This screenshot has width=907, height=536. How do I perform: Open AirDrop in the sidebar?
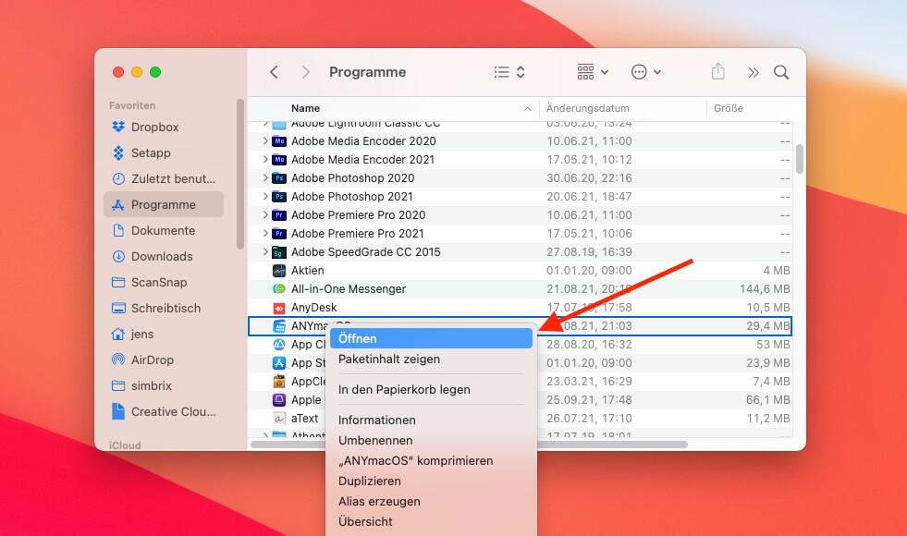pos(164,359)
